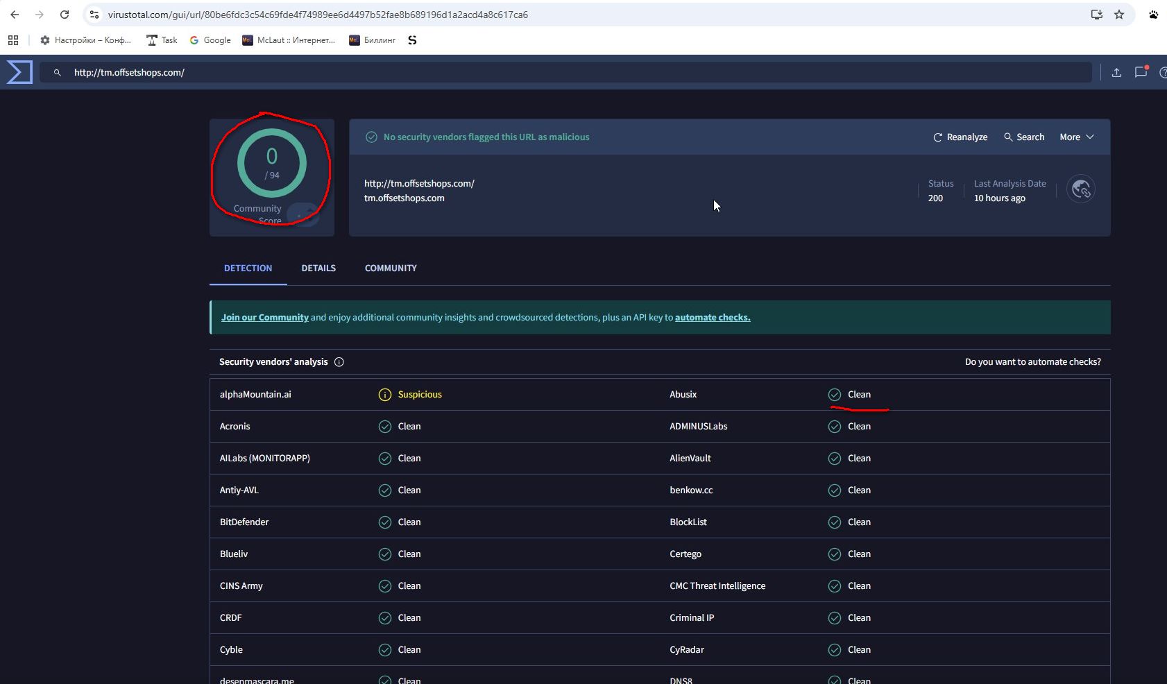Click the info icon beside Security vendors' analysis

(x=339, y=362)
